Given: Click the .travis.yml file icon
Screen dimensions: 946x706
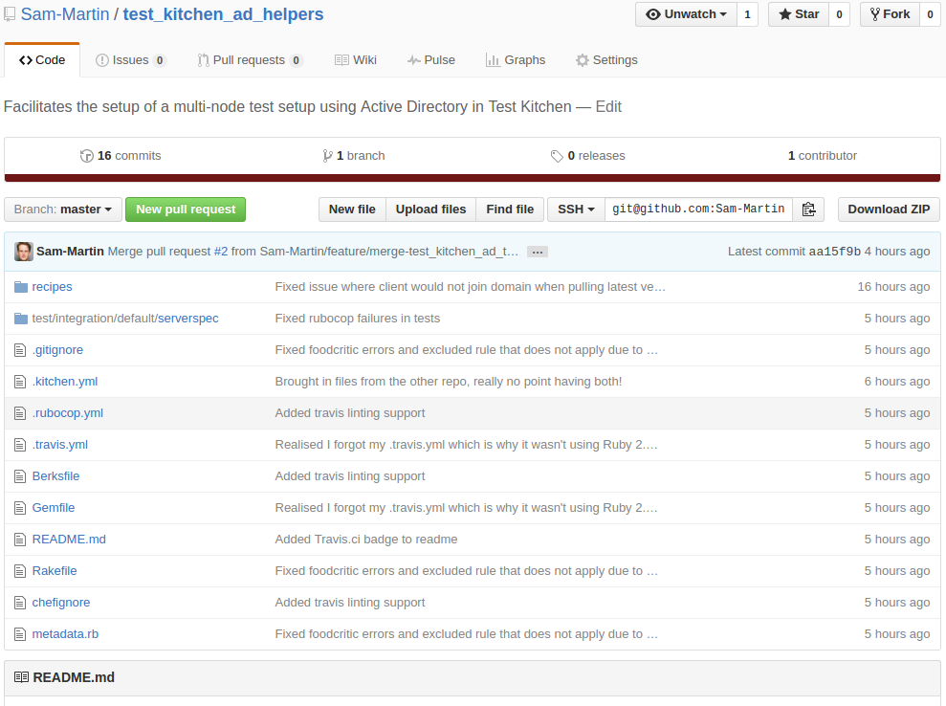Looking at the screenshot, I should [x=20, y=445].
